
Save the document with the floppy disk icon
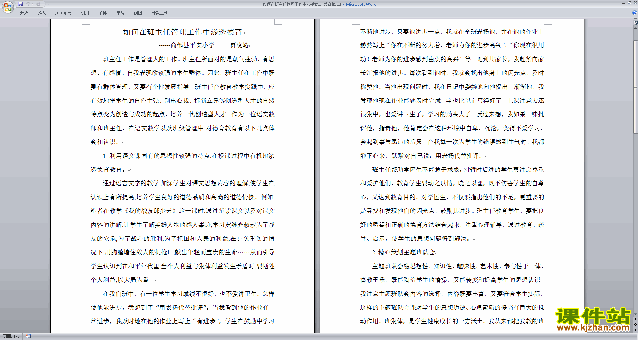(x=20, y=4)
